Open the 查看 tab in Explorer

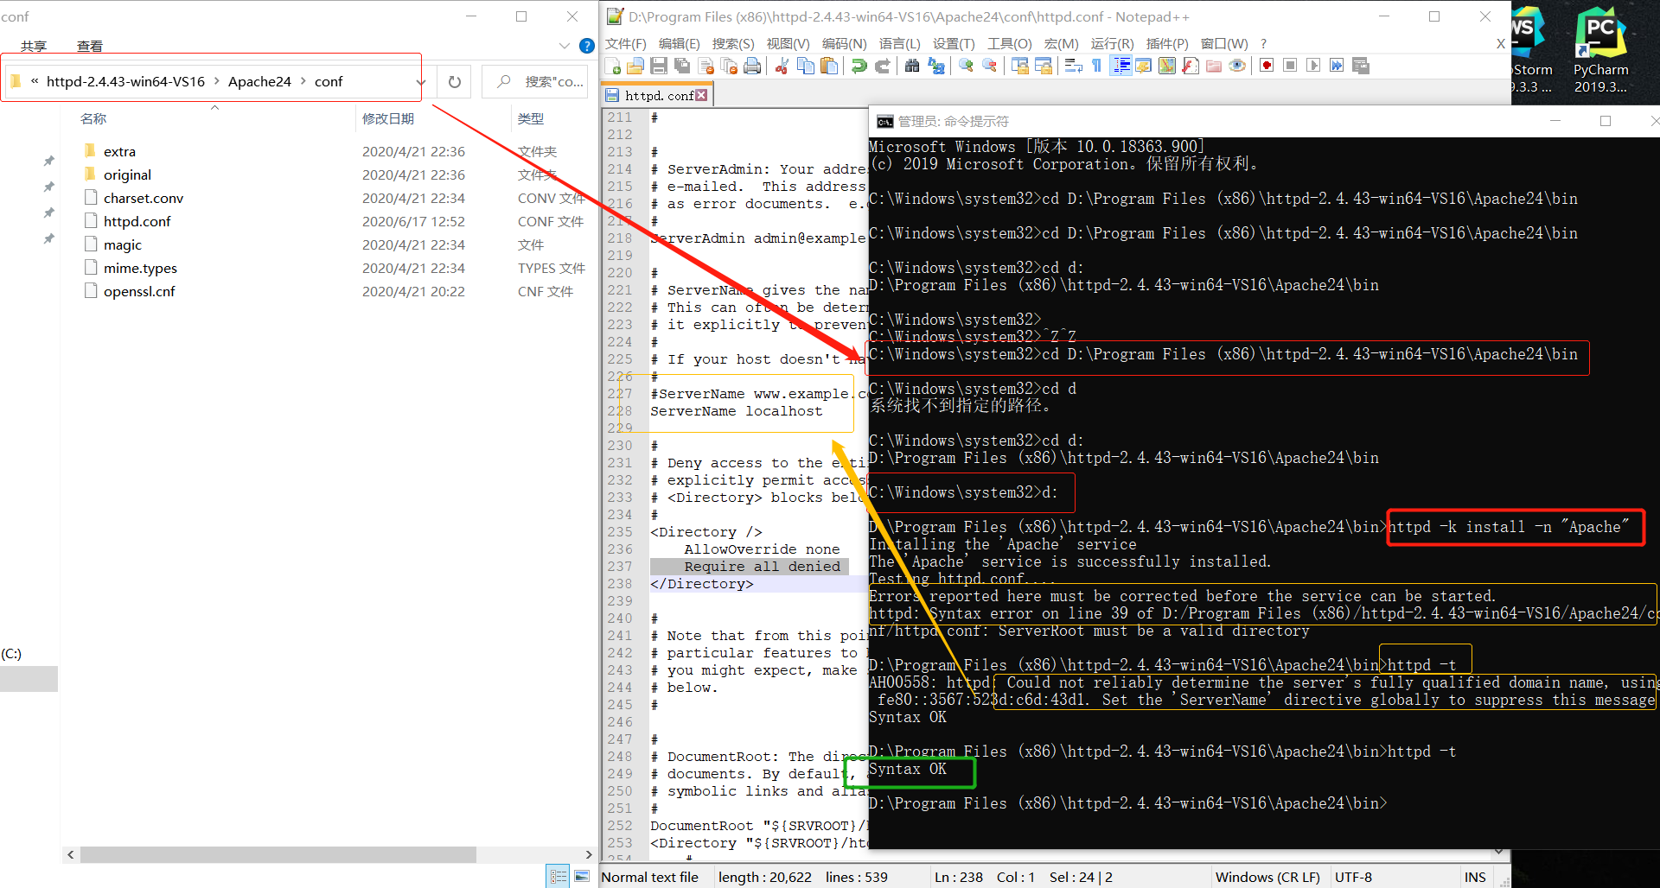coord(90,46)
